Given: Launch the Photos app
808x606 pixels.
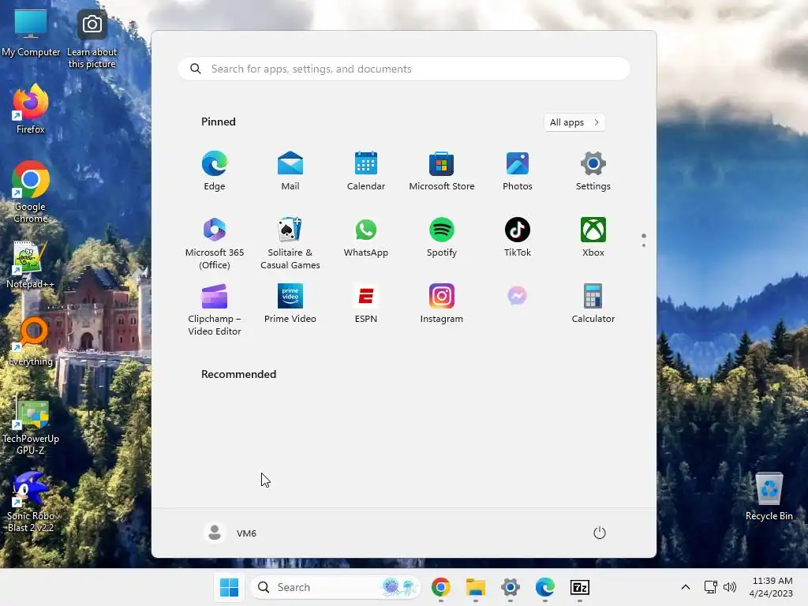Looking at the screenshot, I should [518, 171].
